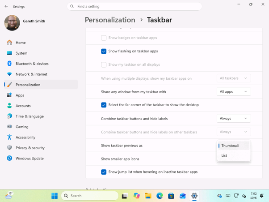Click the Accounts person icon

pos(9,106)
